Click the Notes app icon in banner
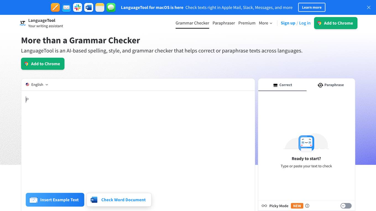 (x=100, y=7)
